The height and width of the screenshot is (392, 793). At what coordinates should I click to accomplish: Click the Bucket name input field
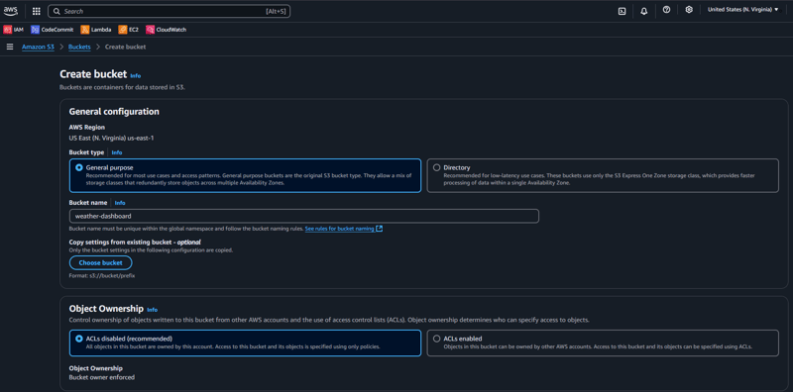tap(304, 216)
